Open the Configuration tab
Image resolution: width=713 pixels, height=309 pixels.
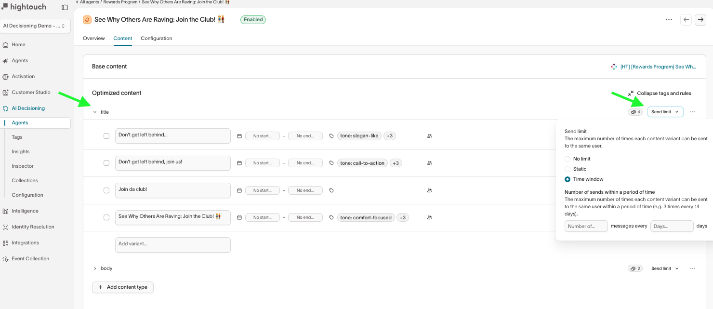tap(156, 38)
